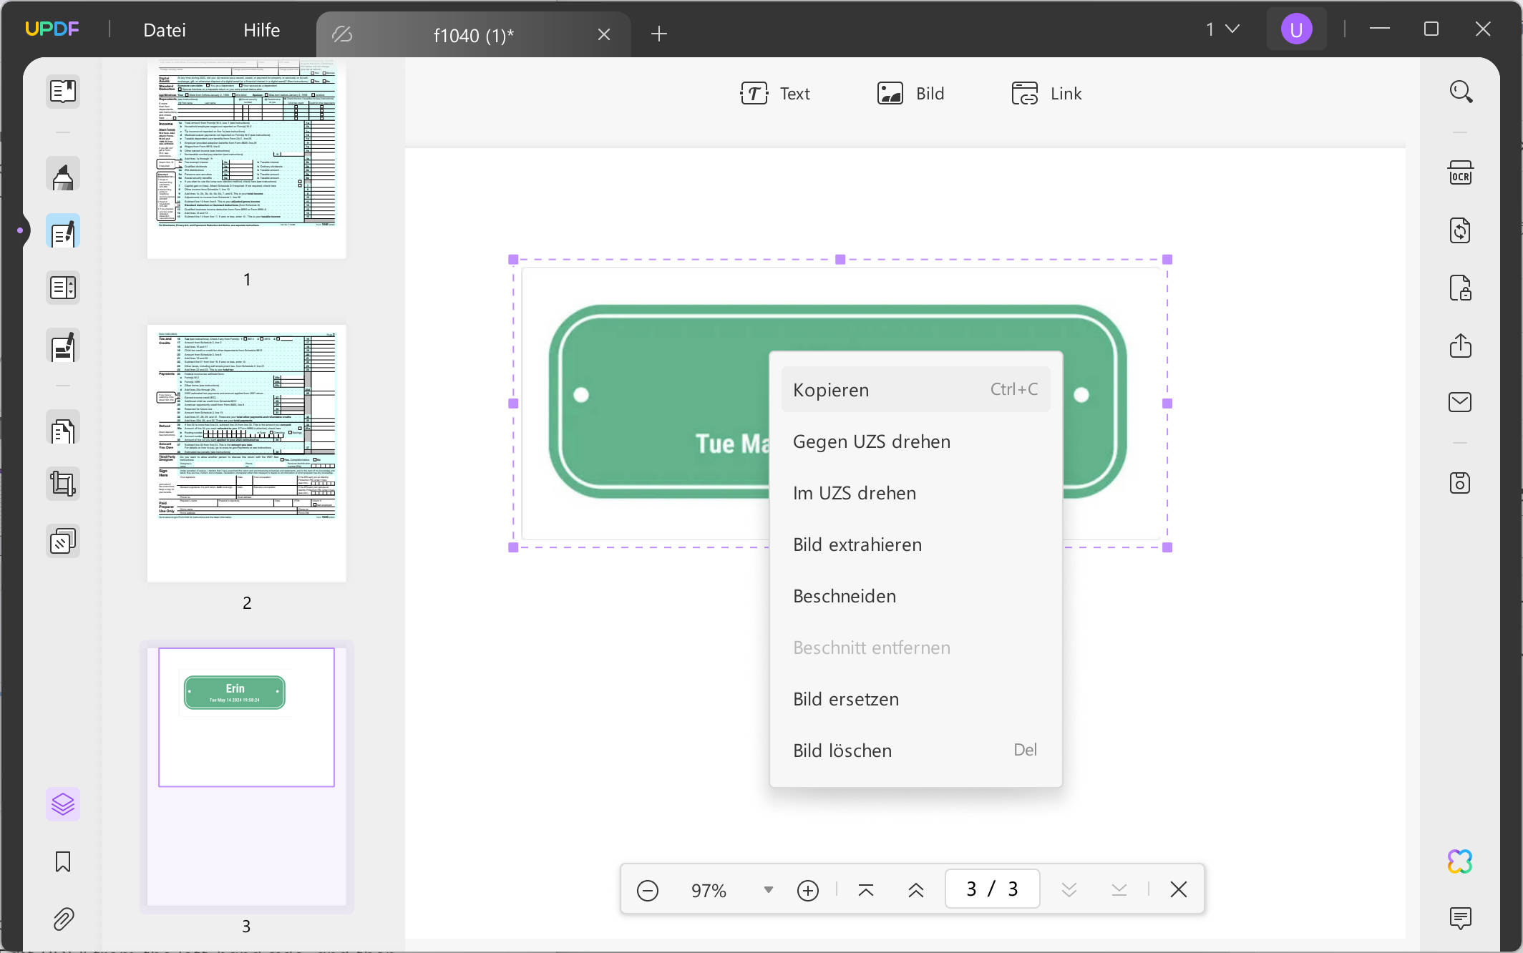
Task: Open the Protect PDF lock icon
Action: pyautogui.click(x=1460, y=288)
